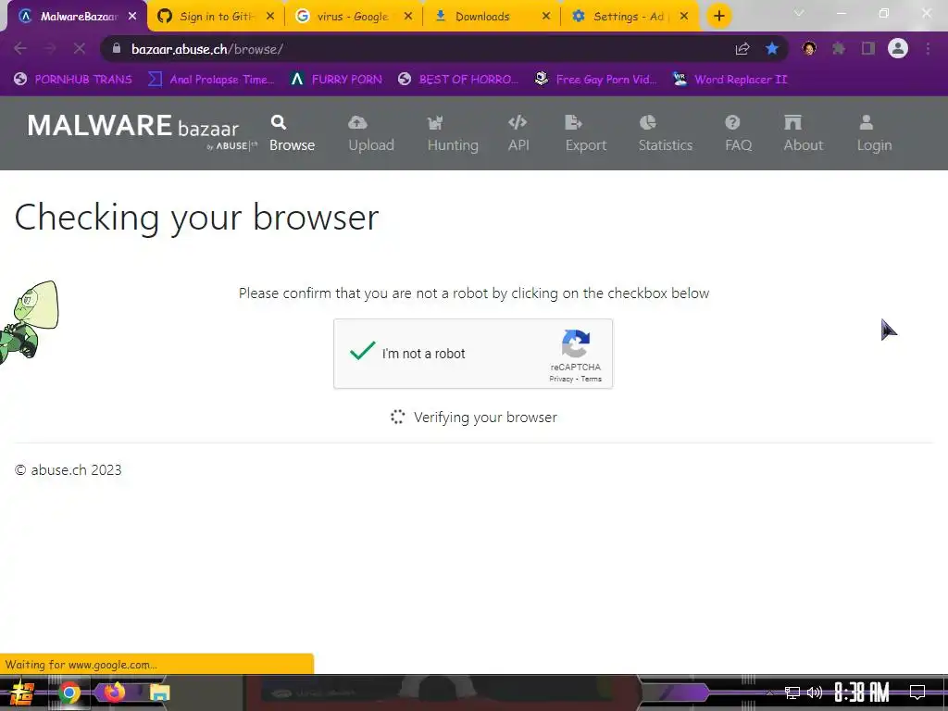Open the Chrome profile avatar
The height and width of the screenshot is (711, 948).
[898, 49]
